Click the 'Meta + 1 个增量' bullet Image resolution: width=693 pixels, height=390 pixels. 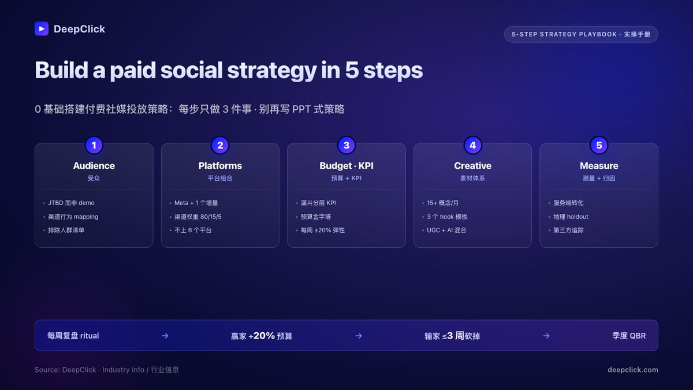click(x=196, y=203)
